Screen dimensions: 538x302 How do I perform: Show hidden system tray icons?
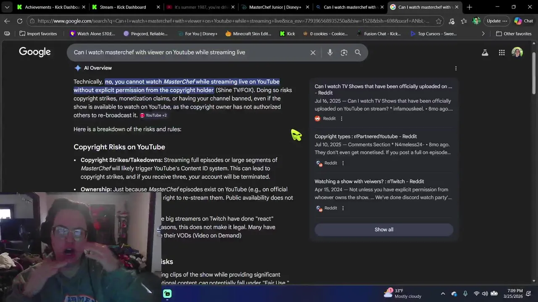click(443, 294)
